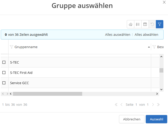Toggle the blue filter funnel icon
The height and width of the screenshot is (124, 168).
pos(160,24)
